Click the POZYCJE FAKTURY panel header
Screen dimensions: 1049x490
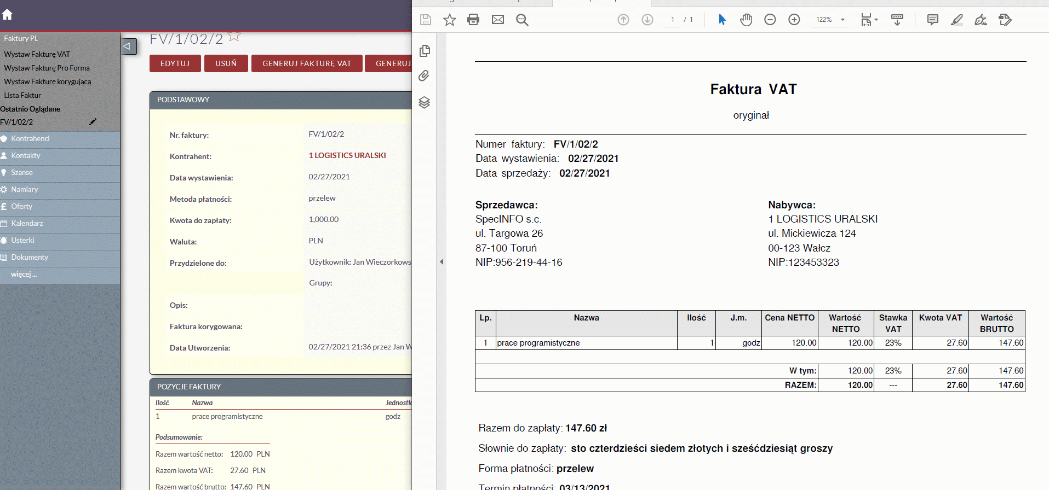point(280,387)
